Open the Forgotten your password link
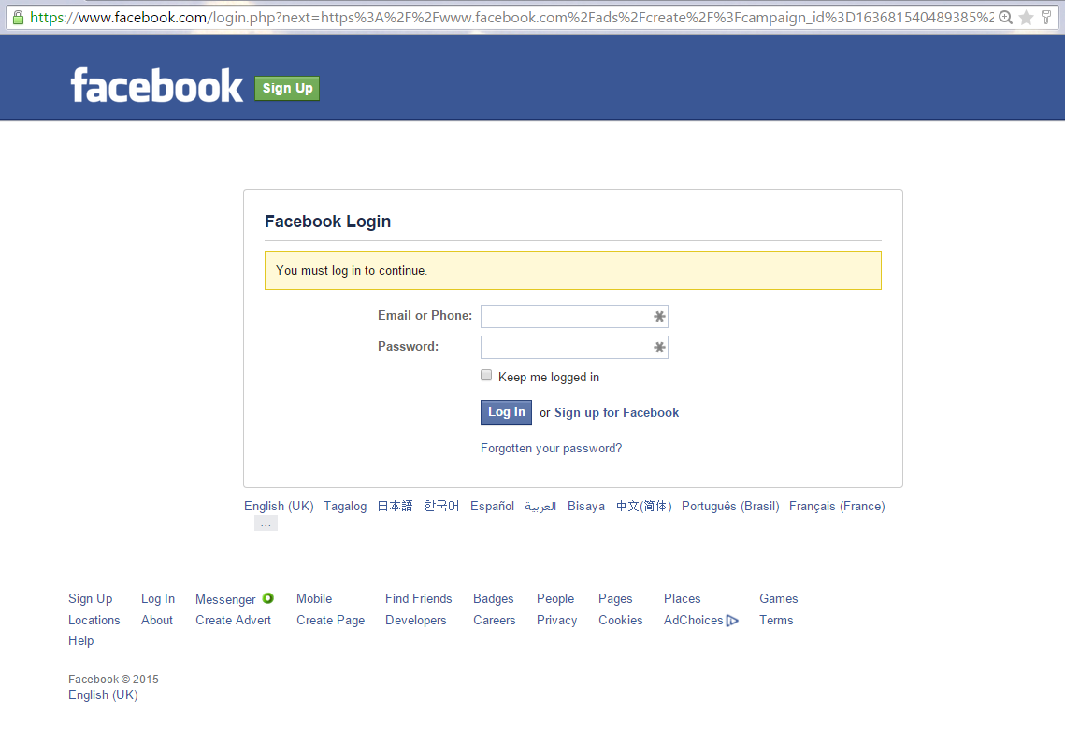 (x=551, y=448)
